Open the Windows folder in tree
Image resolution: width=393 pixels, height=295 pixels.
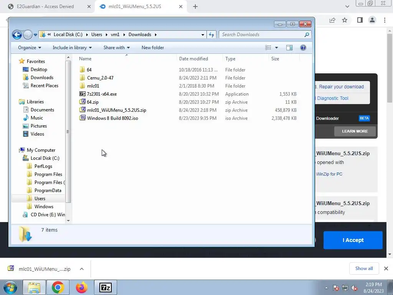[44, 206]
